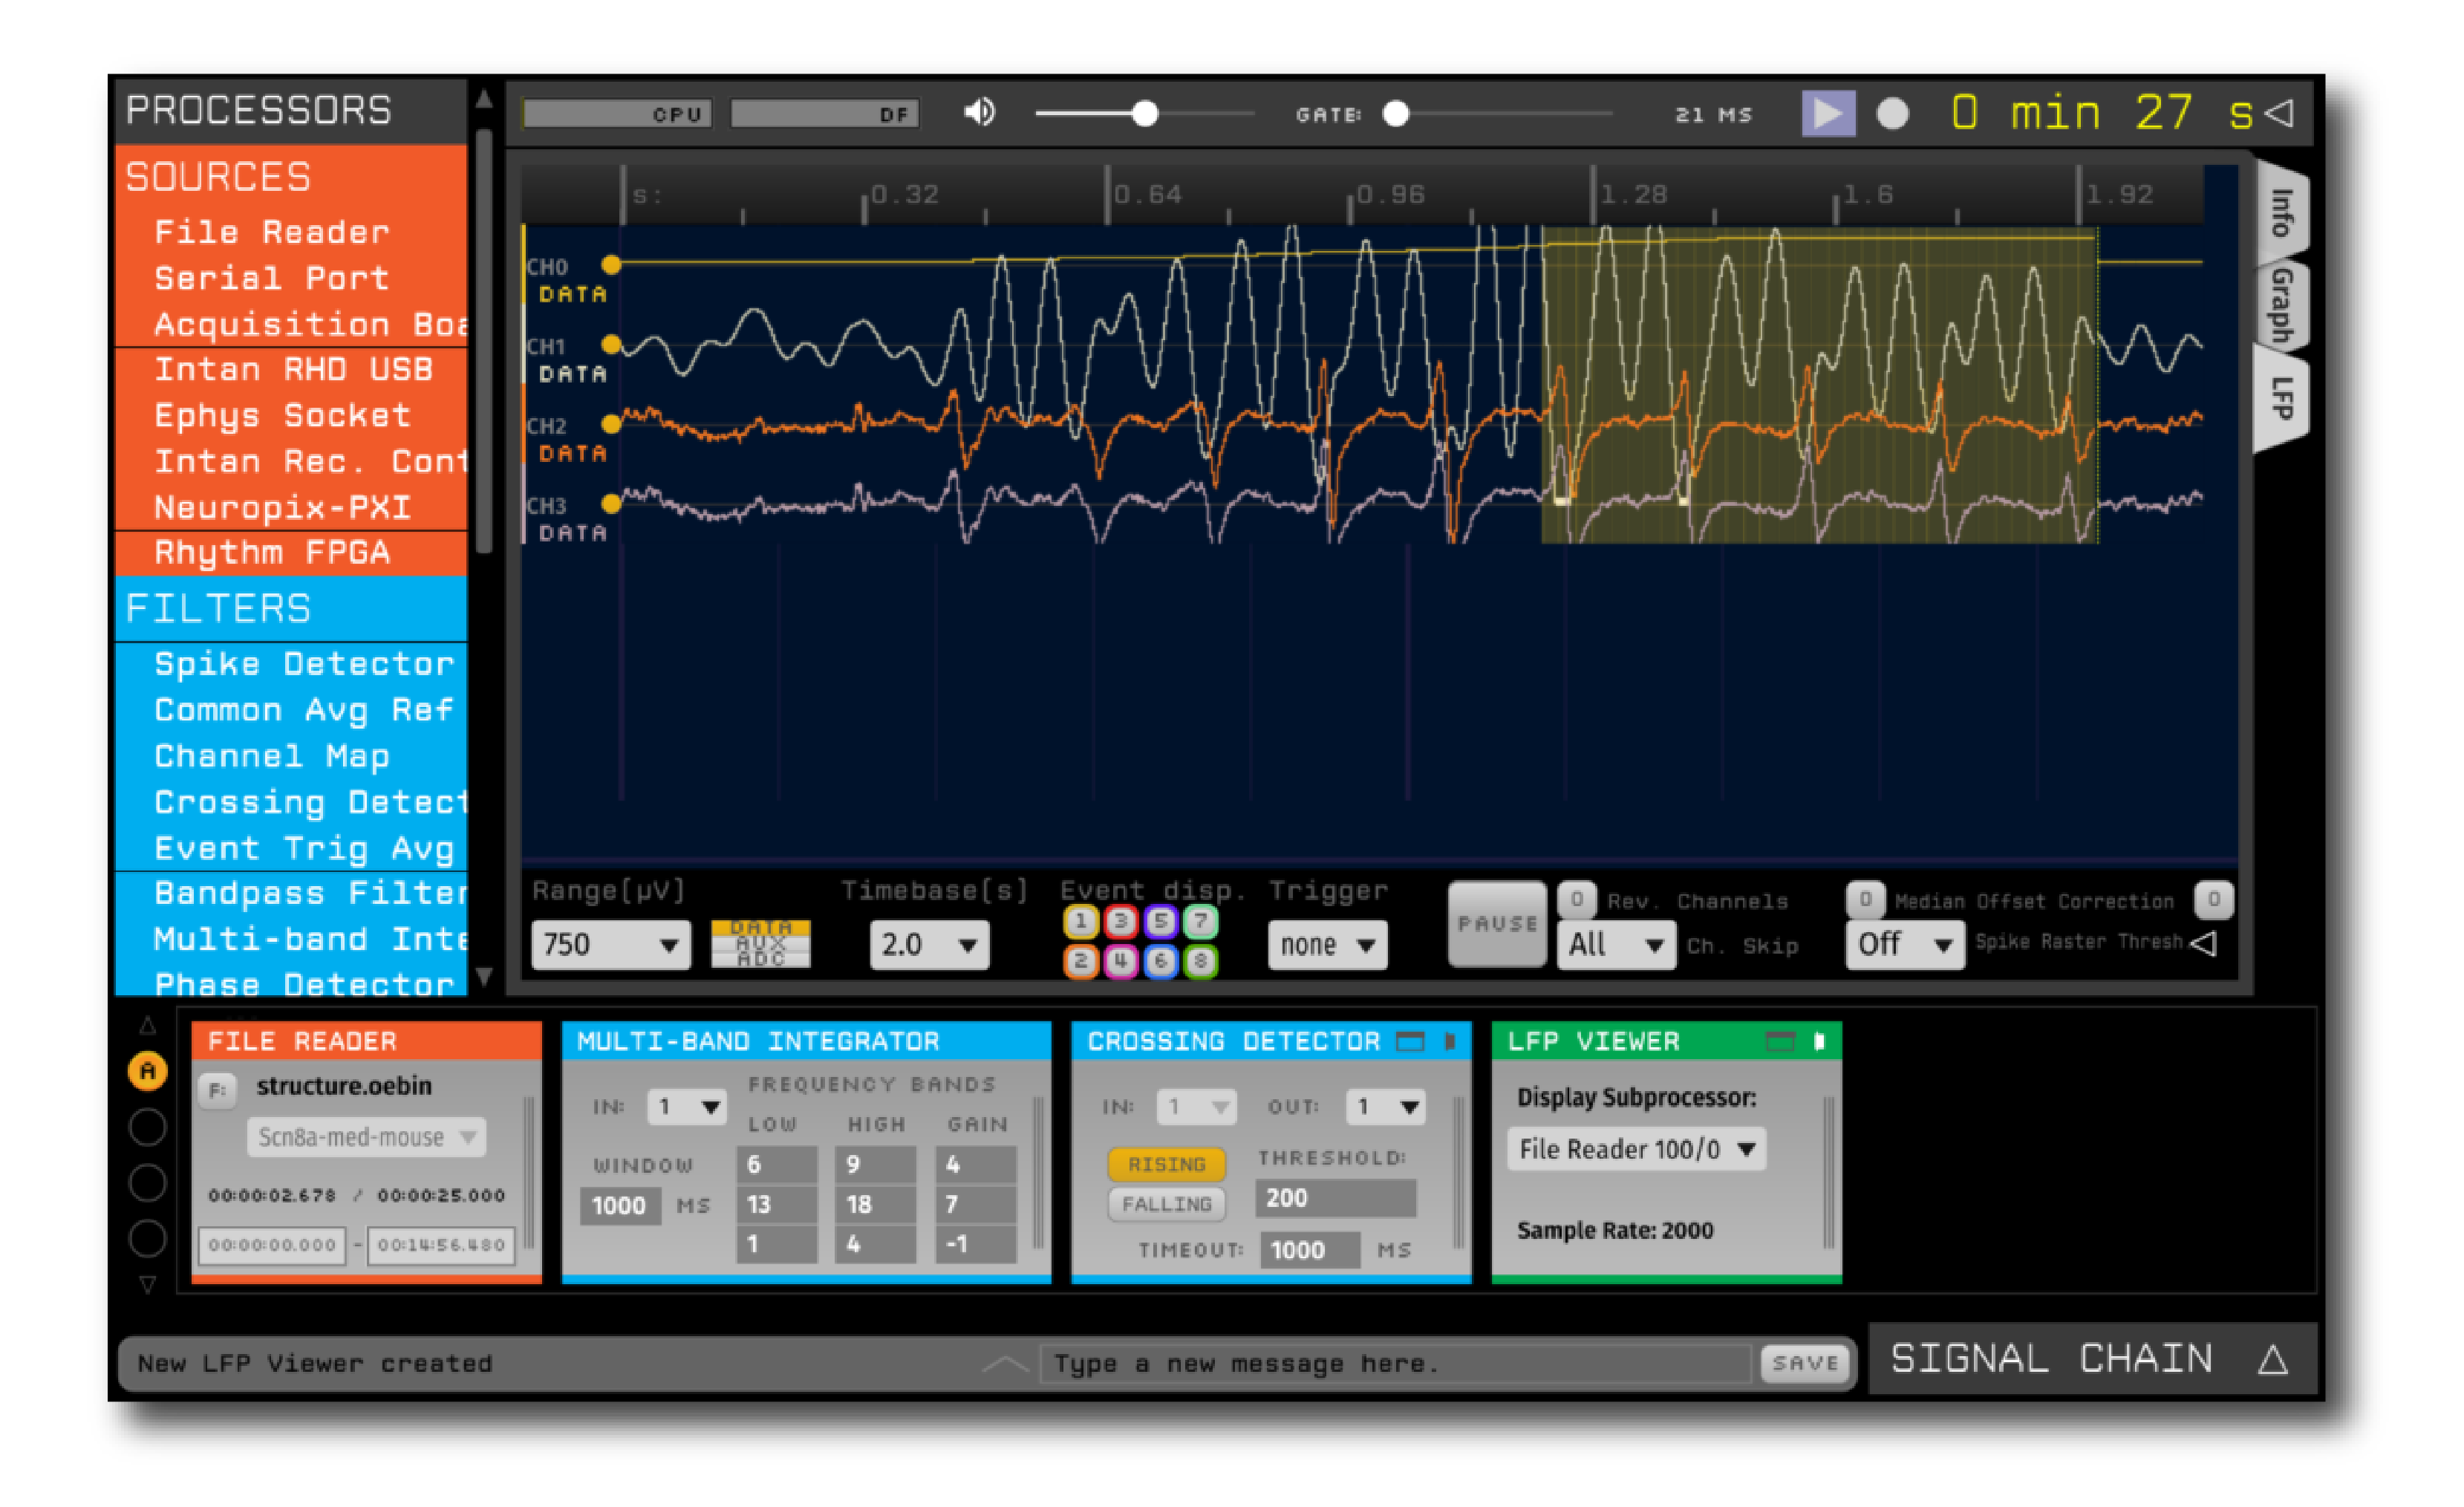Click the PAUSE button

[1497, 923]
